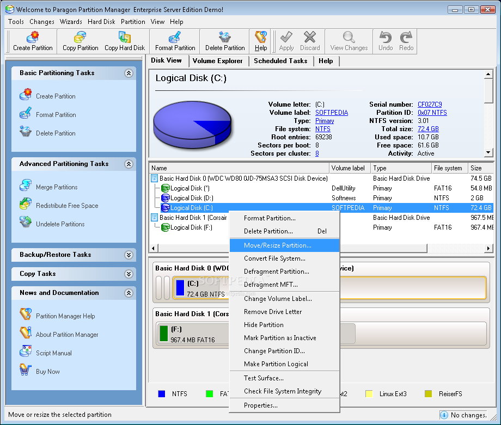Click Delete Partition icon in sidebar
This screenshot has height=425, width=501.
point(26,132)
